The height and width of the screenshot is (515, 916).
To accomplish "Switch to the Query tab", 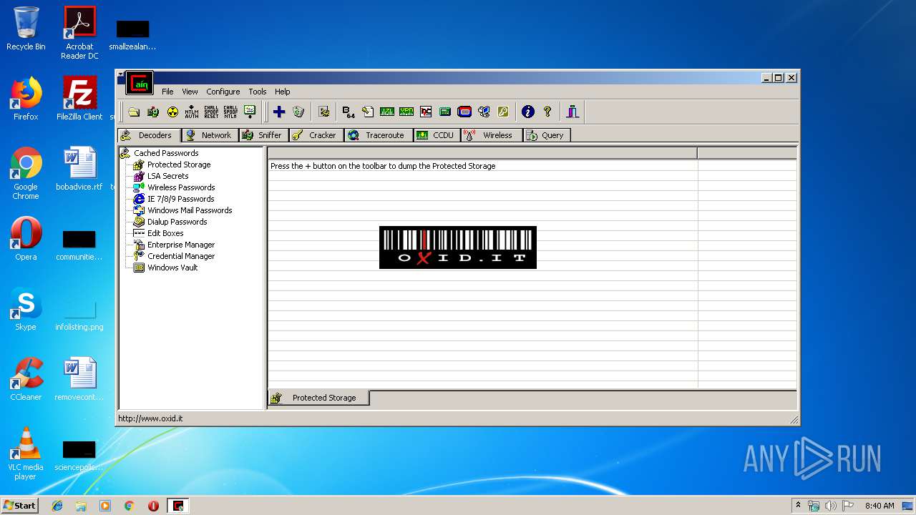I will point(546,135).
